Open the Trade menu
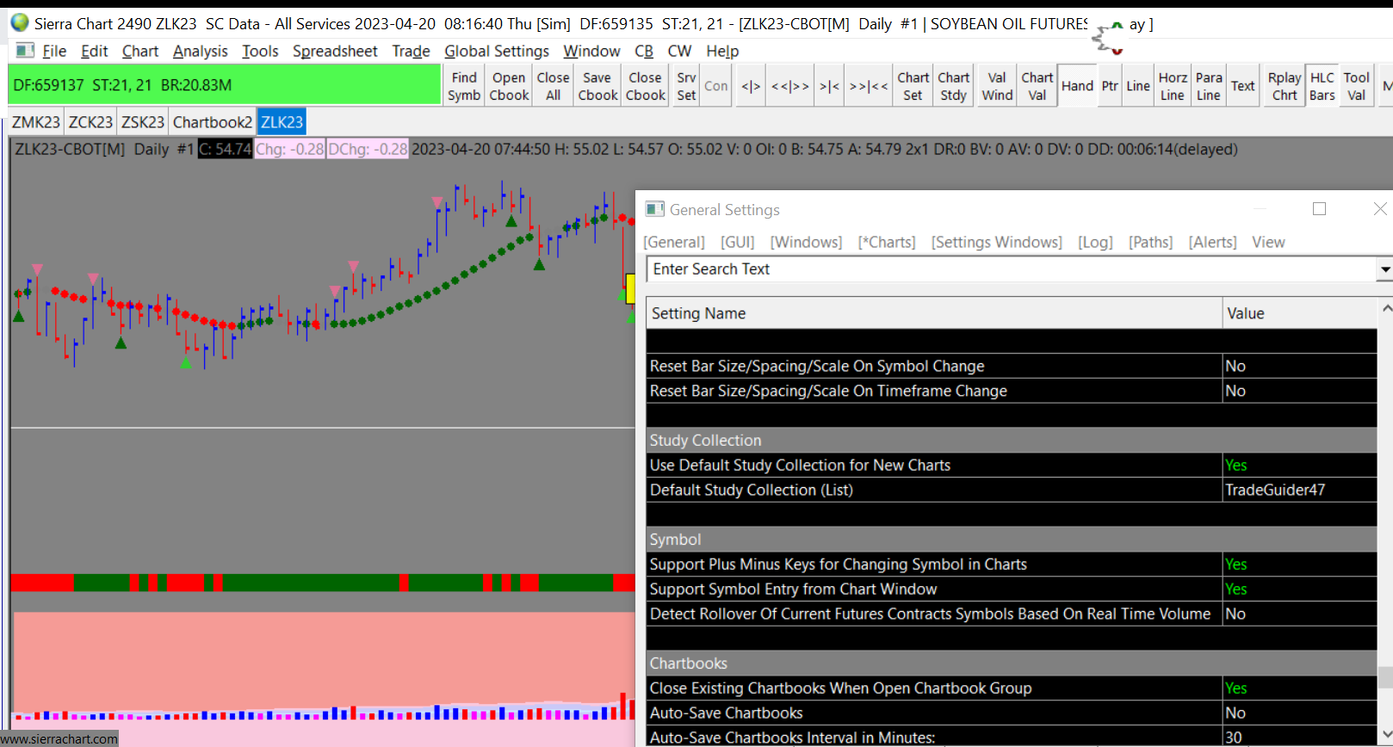Viewport: 1393px width, 747px height. pos(411,51)
